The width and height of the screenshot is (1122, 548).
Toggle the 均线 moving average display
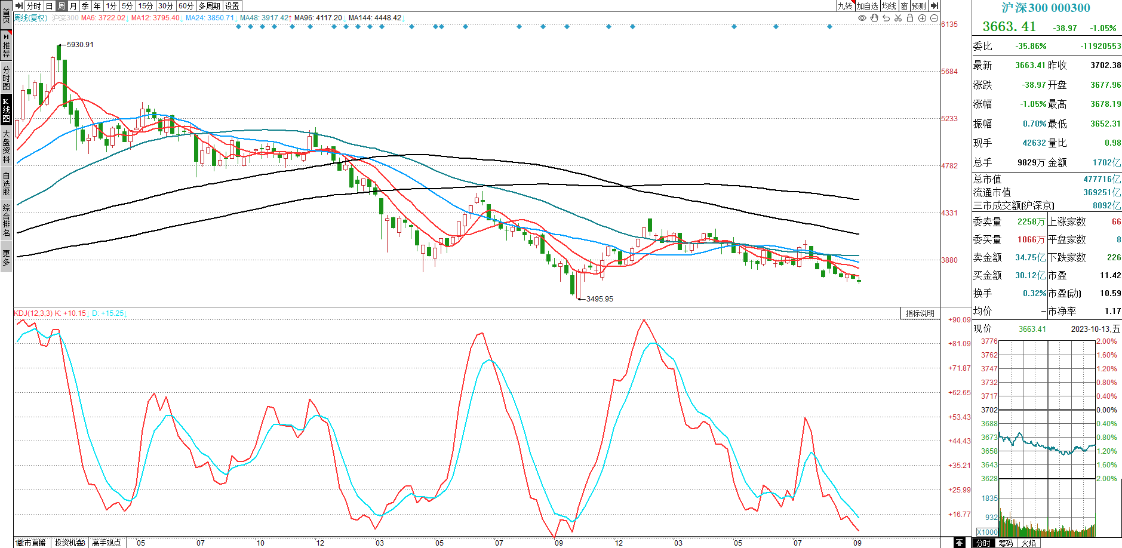pos(889,6)
